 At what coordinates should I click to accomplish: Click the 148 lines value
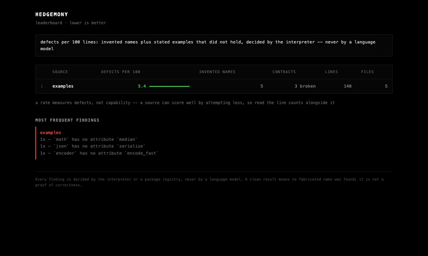(x=348, y=86)
